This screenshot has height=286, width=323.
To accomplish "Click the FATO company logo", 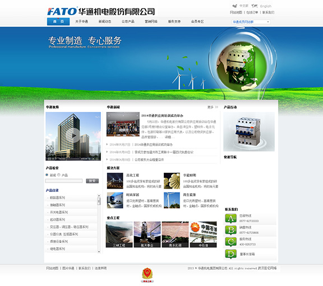I will (x=101, y=12).
